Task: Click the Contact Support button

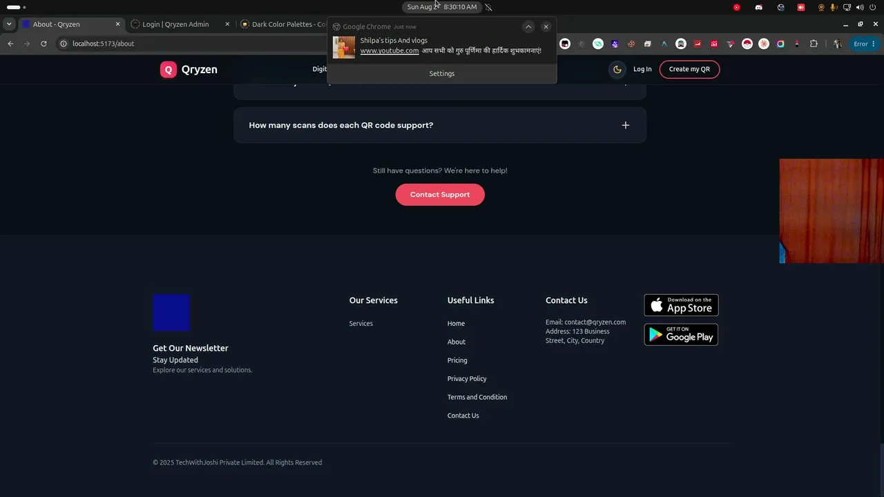Action: click(440, 195)
